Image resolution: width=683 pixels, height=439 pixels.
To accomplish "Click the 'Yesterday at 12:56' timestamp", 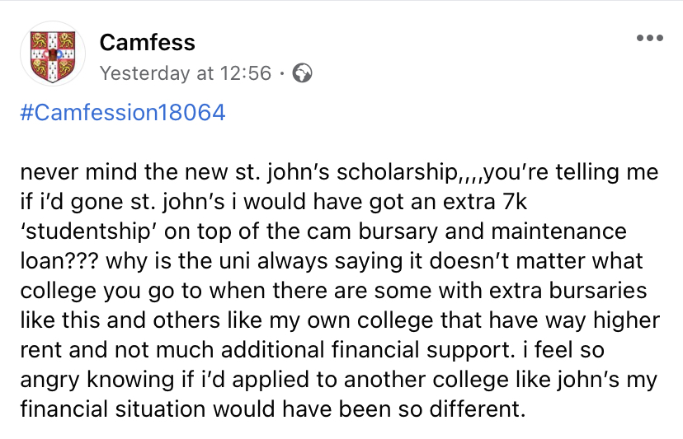I will coord(186,72).
